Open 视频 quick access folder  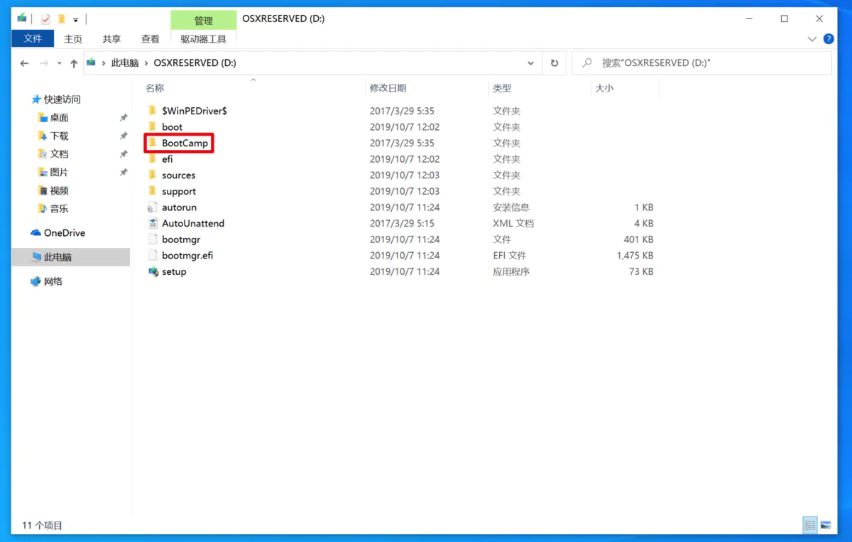[59, 190]
